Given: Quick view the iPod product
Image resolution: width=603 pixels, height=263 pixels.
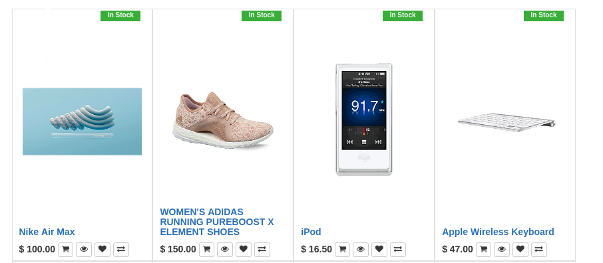Looking at the screenshot, I should [x=361, y=250].
